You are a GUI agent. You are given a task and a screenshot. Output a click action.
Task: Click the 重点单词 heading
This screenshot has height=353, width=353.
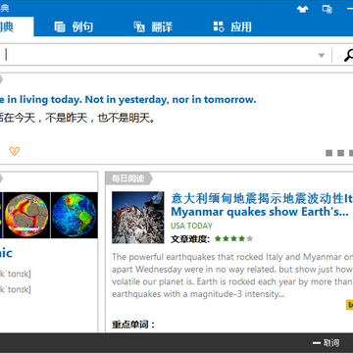pos(133,325)
